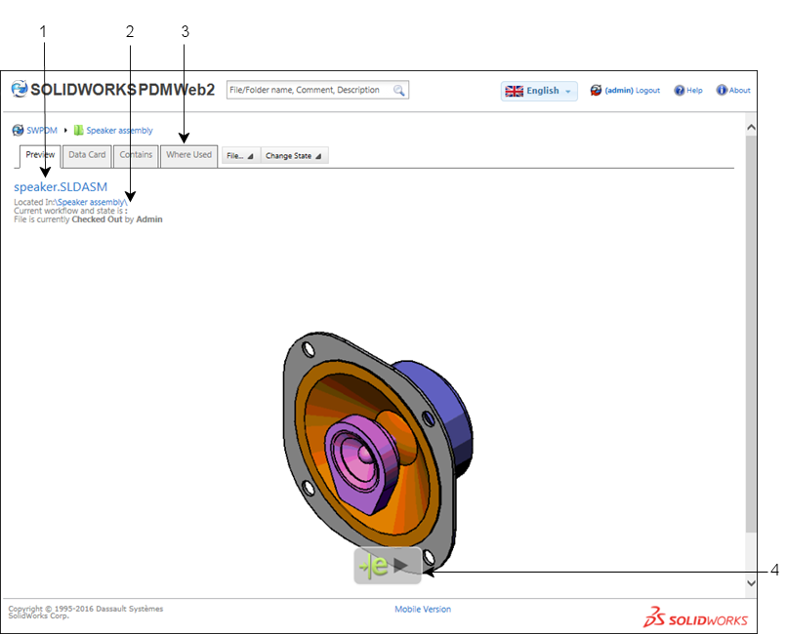Expand the File... menu dropdown
This screenshot has width=786, height=634.
coord(240,155)
